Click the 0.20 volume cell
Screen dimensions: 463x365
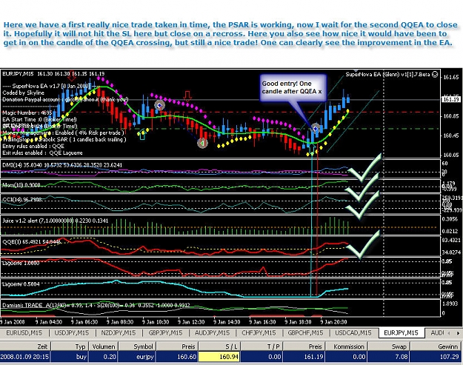click(104, 357)
